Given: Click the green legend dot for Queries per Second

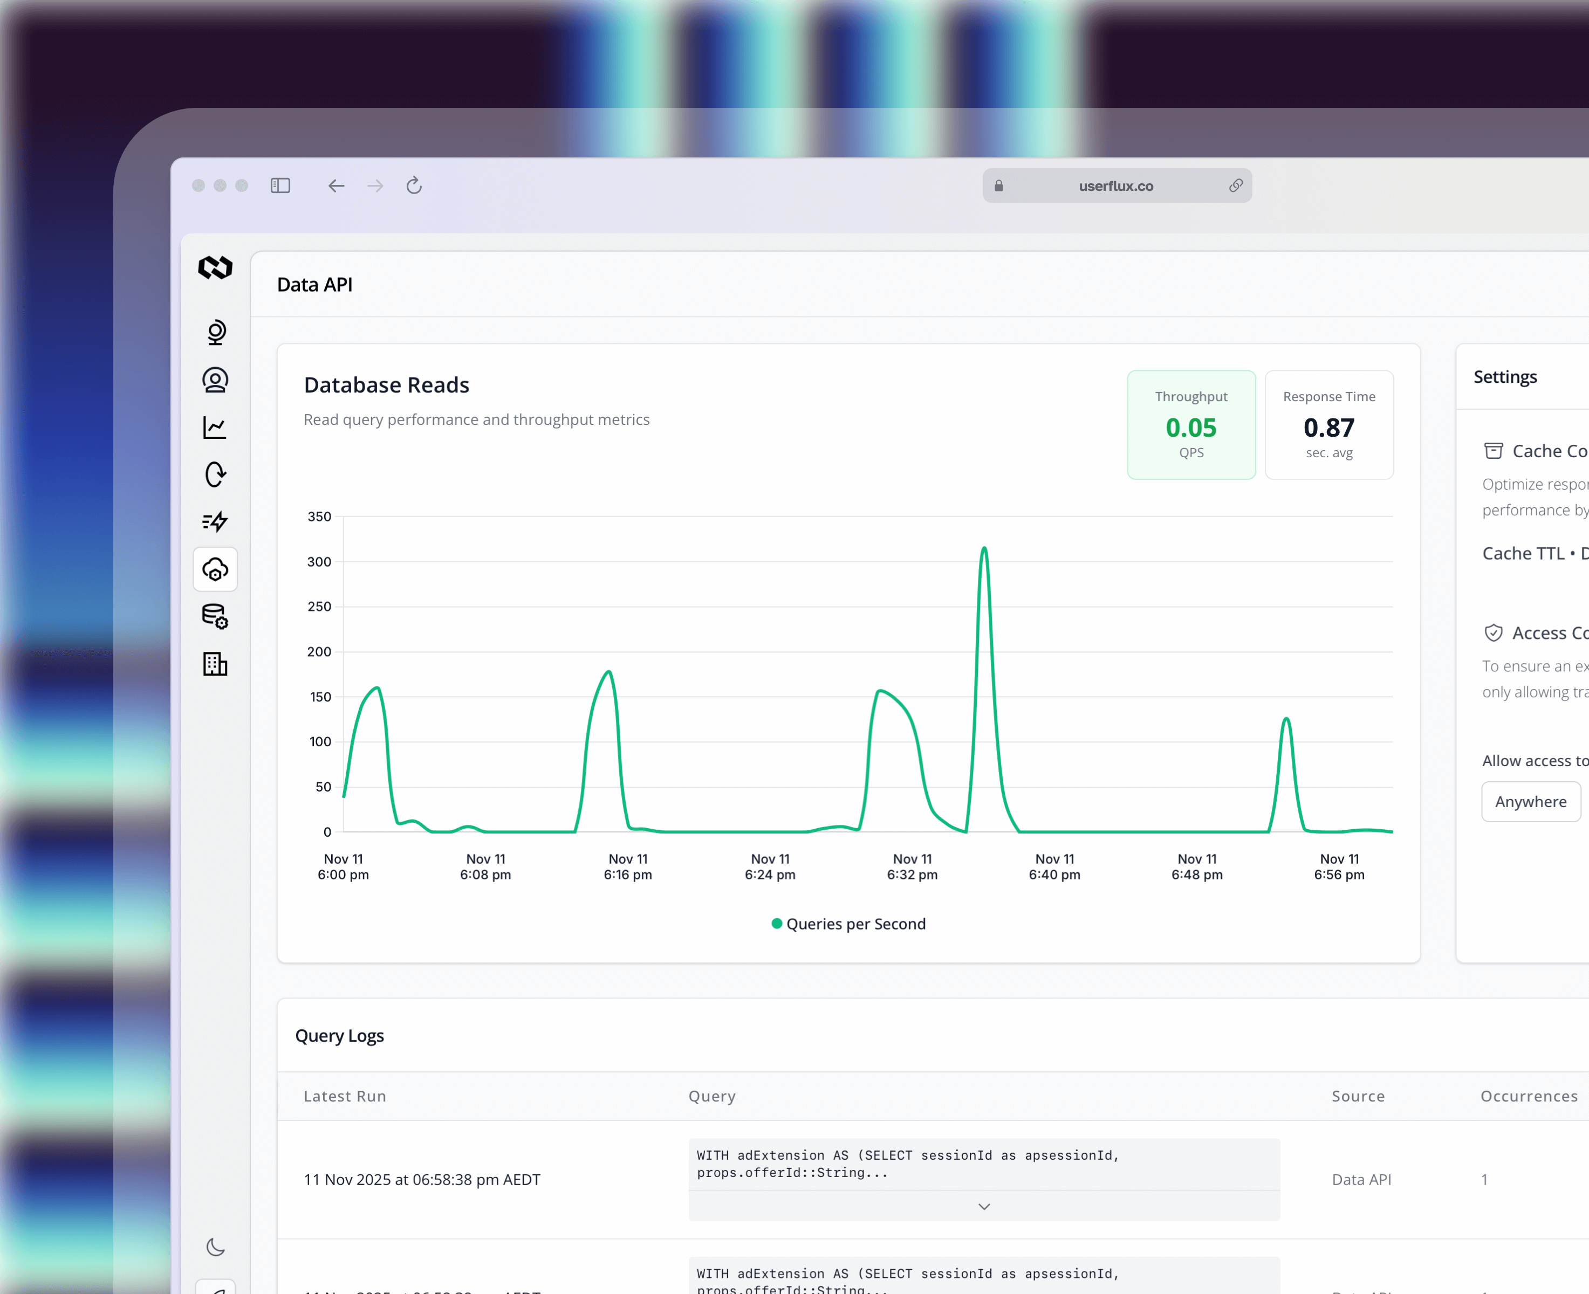Looking at the screenshot, I should [776, 924].
